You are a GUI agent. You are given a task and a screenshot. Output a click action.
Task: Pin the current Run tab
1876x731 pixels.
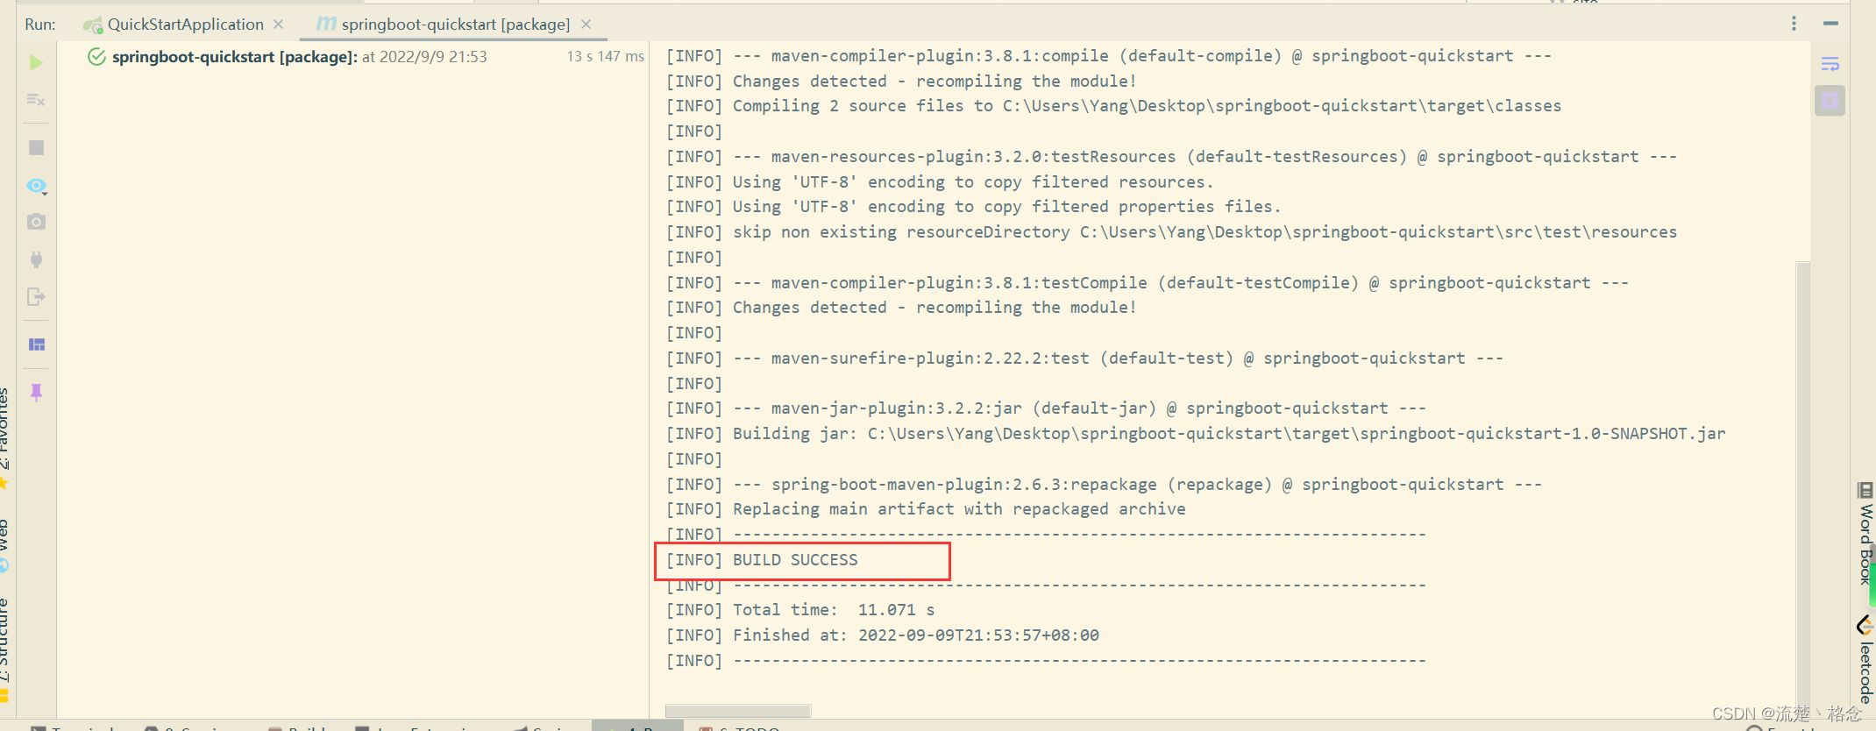tap(36, 392)
